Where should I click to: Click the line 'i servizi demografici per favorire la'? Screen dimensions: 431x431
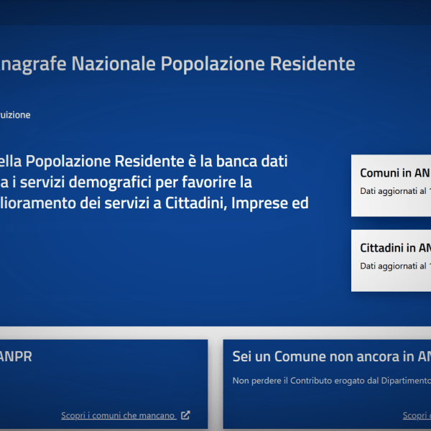coord(132,182)
